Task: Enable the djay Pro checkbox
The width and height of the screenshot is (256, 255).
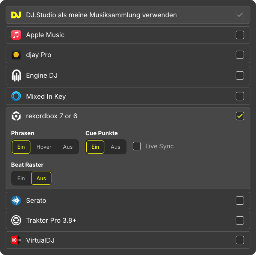Action: (x=240, y=54)
